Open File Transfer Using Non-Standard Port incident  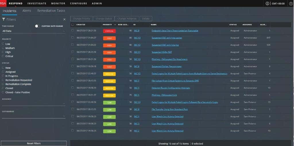tap(169, 109)
